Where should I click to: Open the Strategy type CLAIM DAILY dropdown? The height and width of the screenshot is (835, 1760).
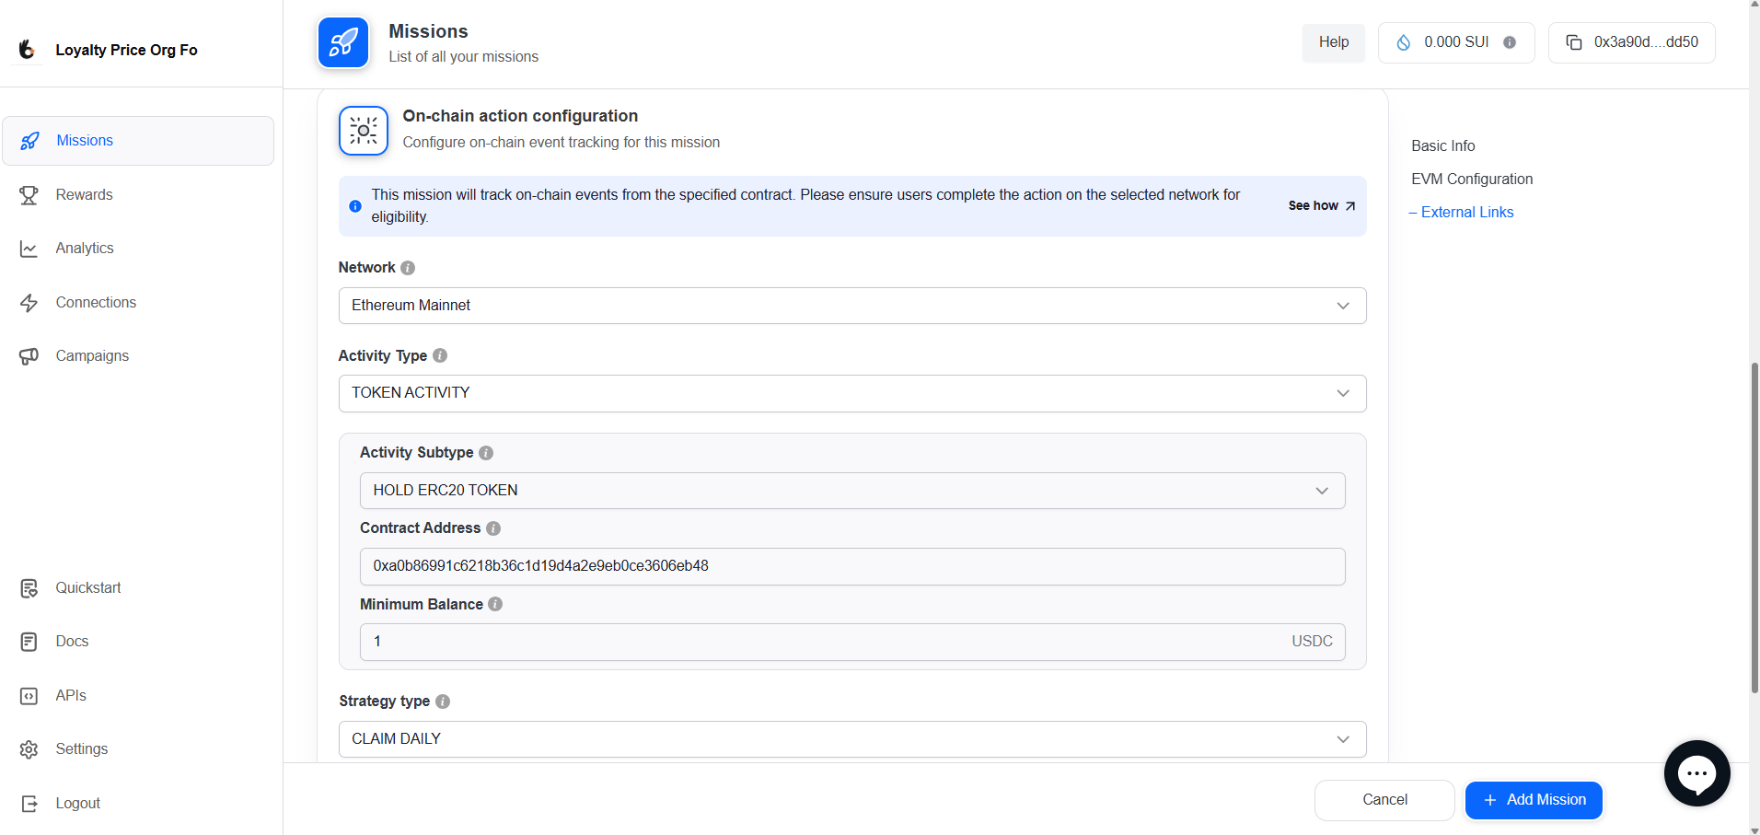(852, 739)
